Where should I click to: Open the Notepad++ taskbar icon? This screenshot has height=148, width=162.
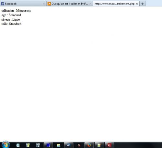[99, 145]
